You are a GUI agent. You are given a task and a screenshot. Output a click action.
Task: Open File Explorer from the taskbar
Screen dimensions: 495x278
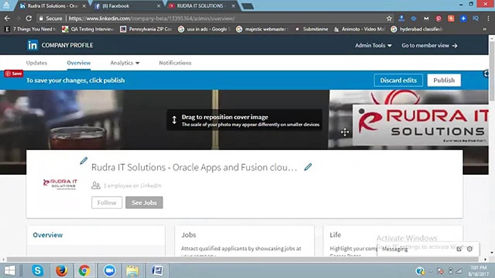tap(132, 270)
